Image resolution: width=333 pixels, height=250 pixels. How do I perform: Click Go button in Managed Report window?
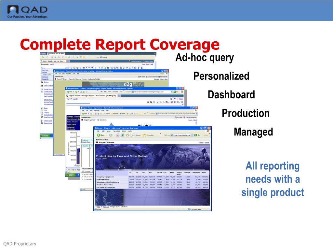pyautogui.click(x=175, y=92)
